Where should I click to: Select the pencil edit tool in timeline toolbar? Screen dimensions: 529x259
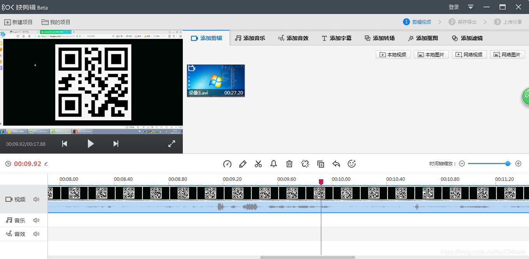tap(243, 164)
